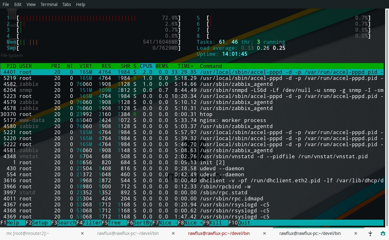This screenshot has height=240, width=389.
Task: Sort by the TIME+ column header
Action: [x=186, y=66]
